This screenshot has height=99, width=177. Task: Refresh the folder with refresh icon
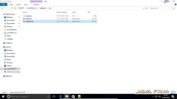coord(146,8)
